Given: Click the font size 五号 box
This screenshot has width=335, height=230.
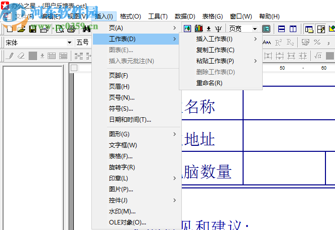Looking at the screenshot, I should click(x=83, y=43).
